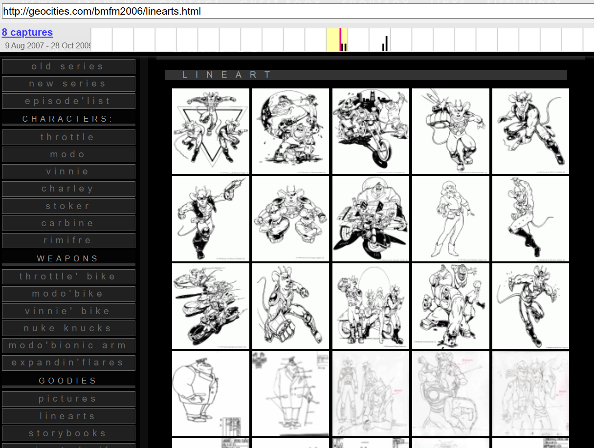594x448 pixels.
Task: Open third-row lineart of running mouse
Action: (531, 306)
